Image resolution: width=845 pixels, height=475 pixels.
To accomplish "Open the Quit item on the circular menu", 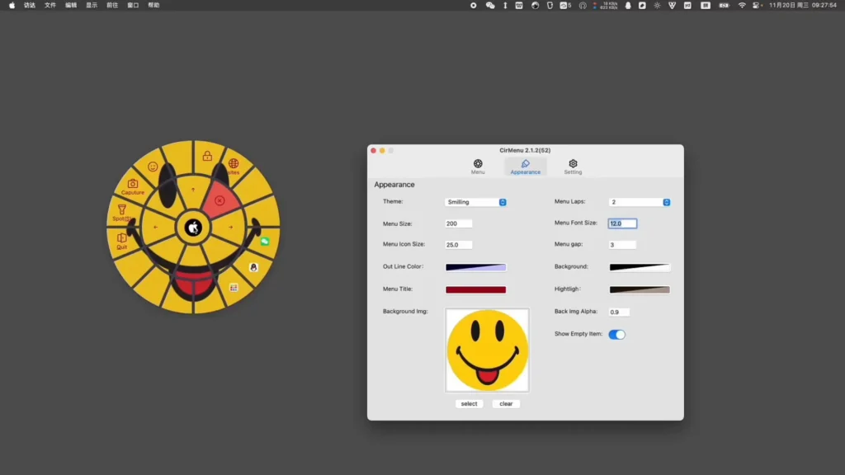I will (121, 237).
